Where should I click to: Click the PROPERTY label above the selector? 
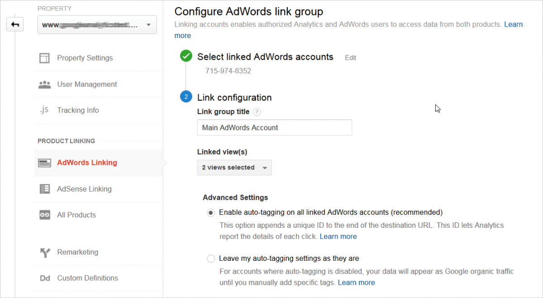(x=54, y=9)
